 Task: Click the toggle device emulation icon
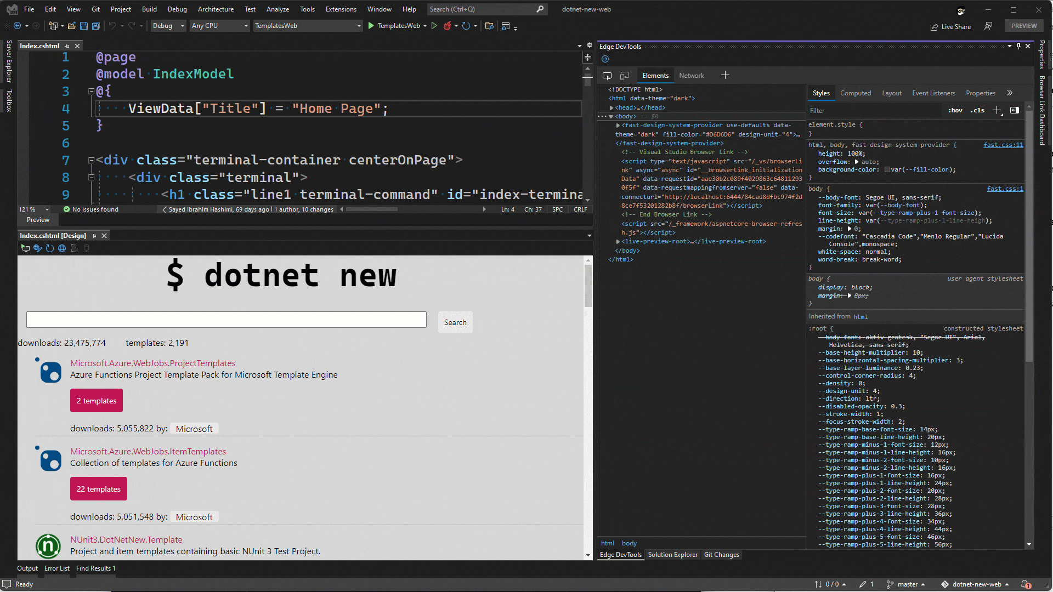point(625,76)
